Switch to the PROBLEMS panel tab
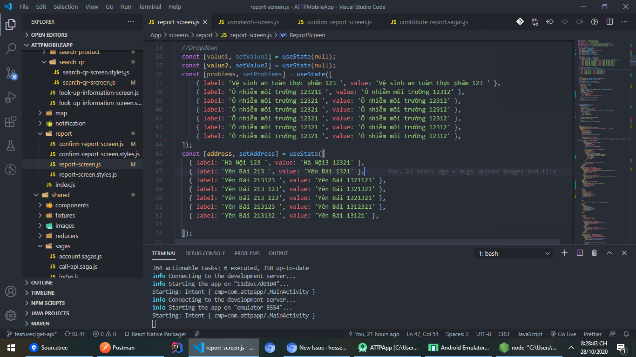636x357 pixels. point(247,253)
